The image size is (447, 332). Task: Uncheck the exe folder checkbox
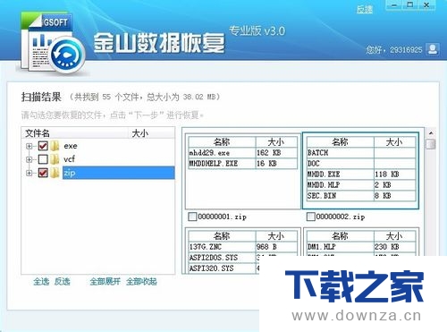coord(43,146)
